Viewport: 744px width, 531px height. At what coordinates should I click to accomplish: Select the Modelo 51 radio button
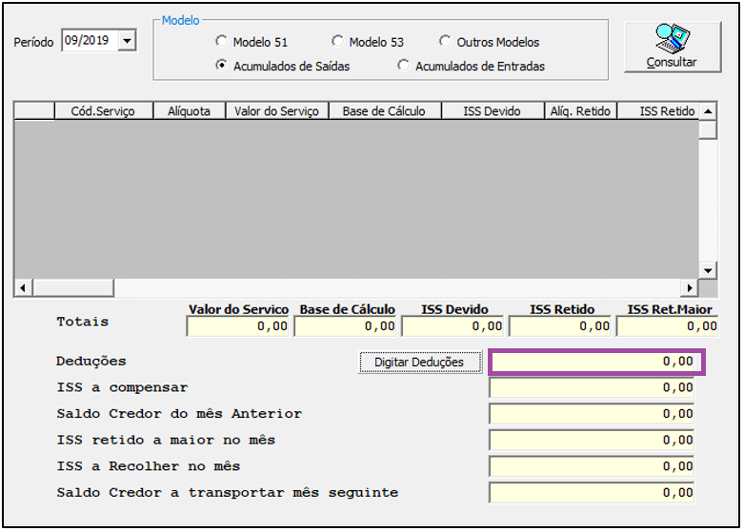(222, 42)
